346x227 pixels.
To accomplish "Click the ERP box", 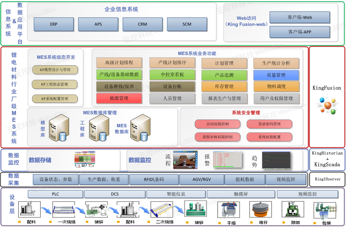I will pos(54,24).
